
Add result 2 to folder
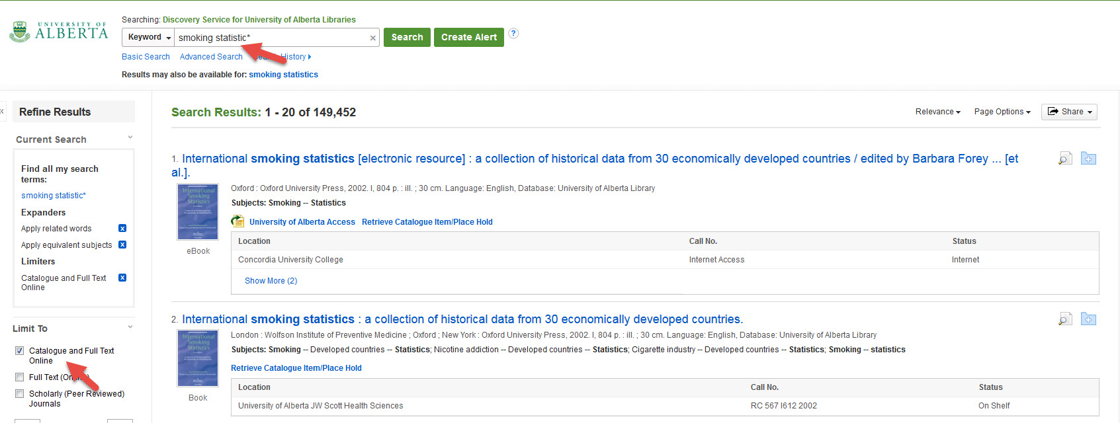(1088, 319)
